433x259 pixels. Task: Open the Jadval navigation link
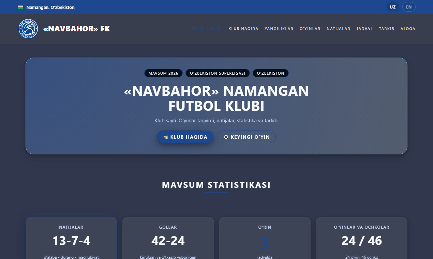[x=365, y=29]
